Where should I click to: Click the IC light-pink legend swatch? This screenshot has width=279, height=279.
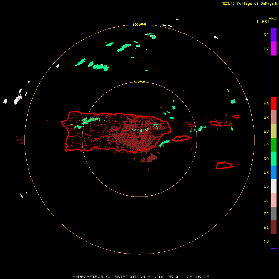[274, 200]
